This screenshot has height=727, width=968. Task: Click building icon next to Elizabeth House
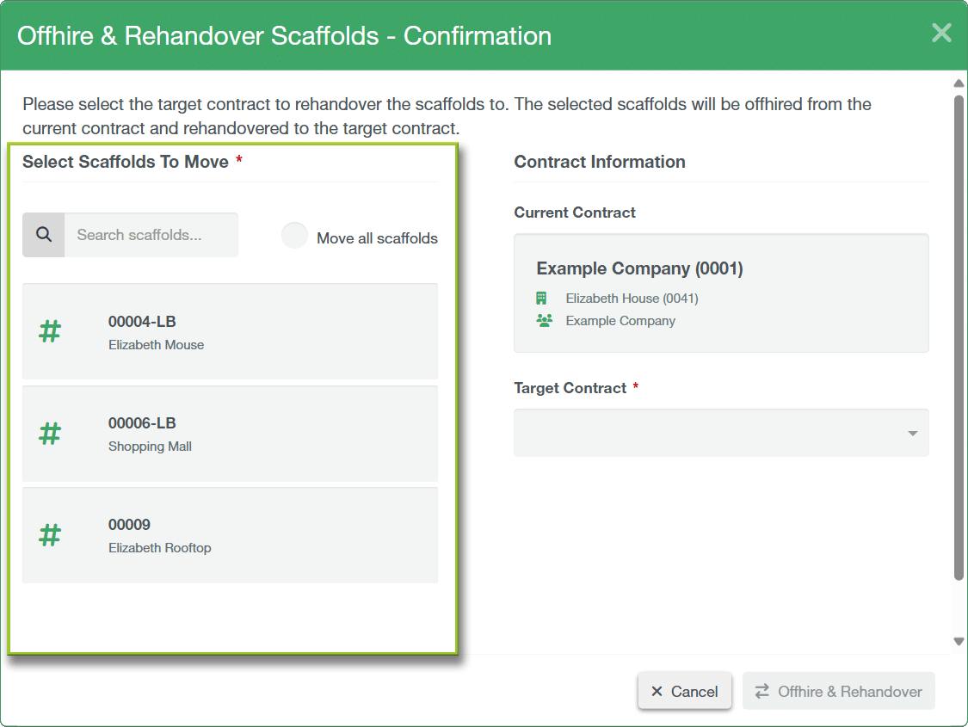(542, 299)
